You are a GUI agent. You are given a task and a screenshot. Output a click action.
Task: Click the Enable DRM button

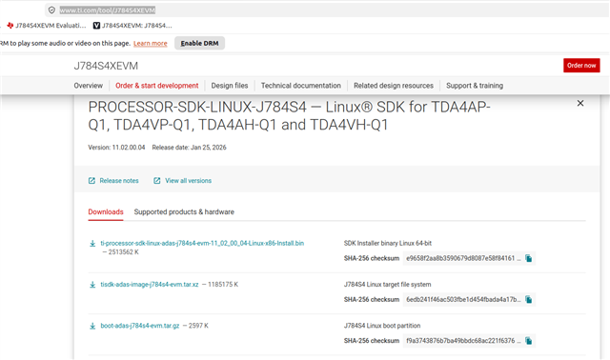199,43
